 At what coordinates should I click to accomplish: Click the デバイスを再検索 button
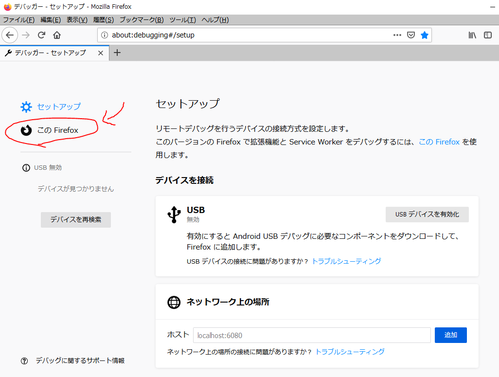76,220
